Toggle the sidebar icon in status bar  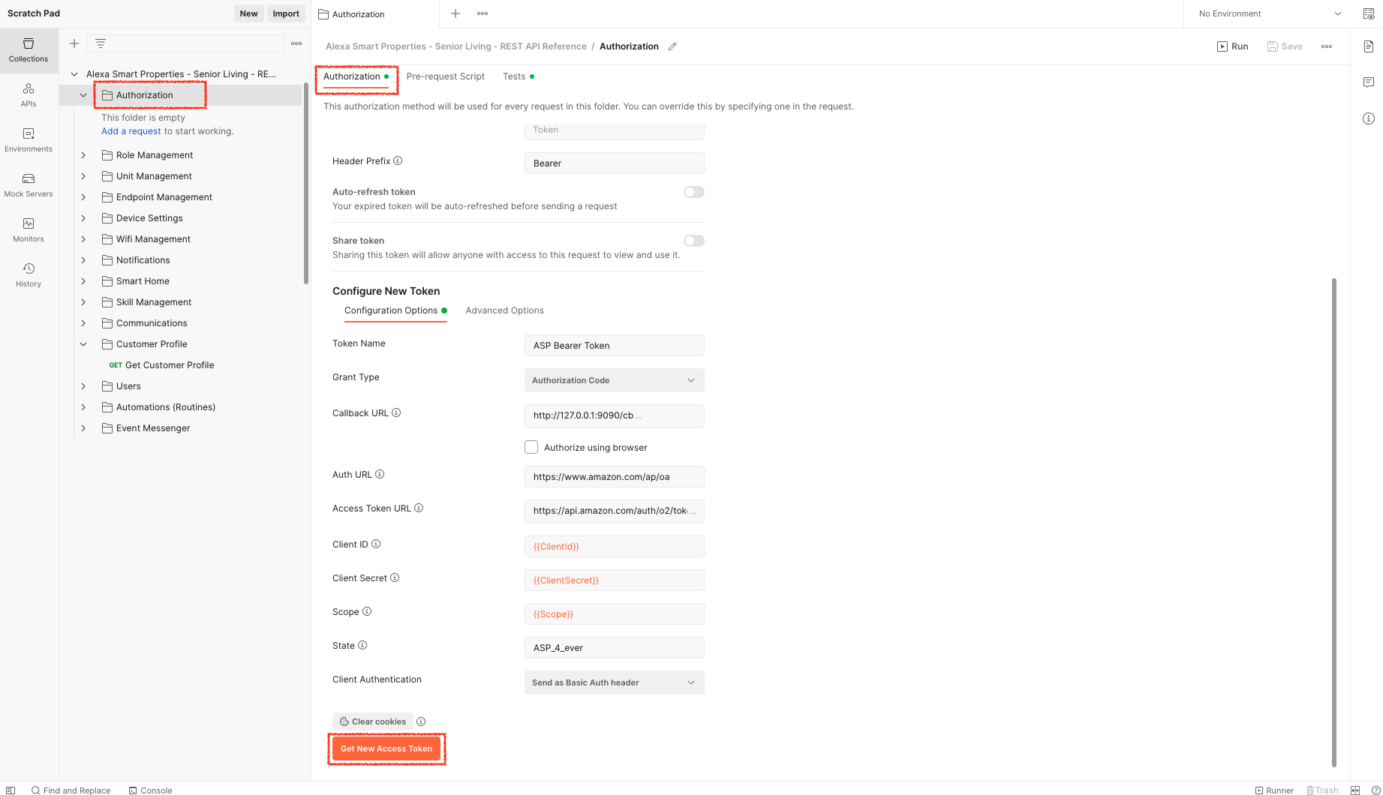(x=11, y=790)
